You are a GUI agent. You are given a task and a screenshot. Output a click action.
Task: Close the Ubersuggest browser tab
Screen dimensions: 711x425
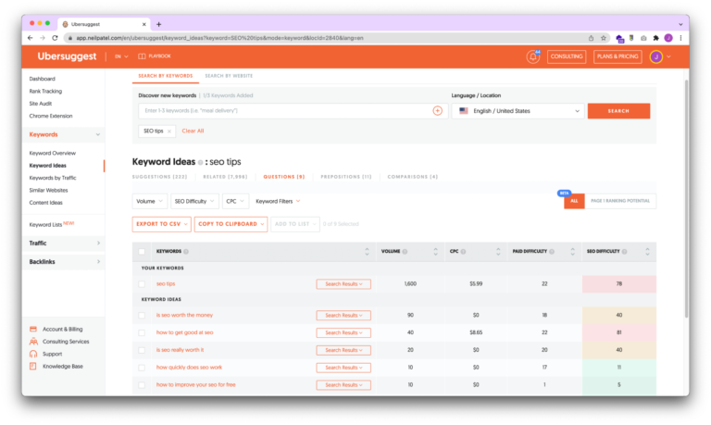click(x=144, y=24)
